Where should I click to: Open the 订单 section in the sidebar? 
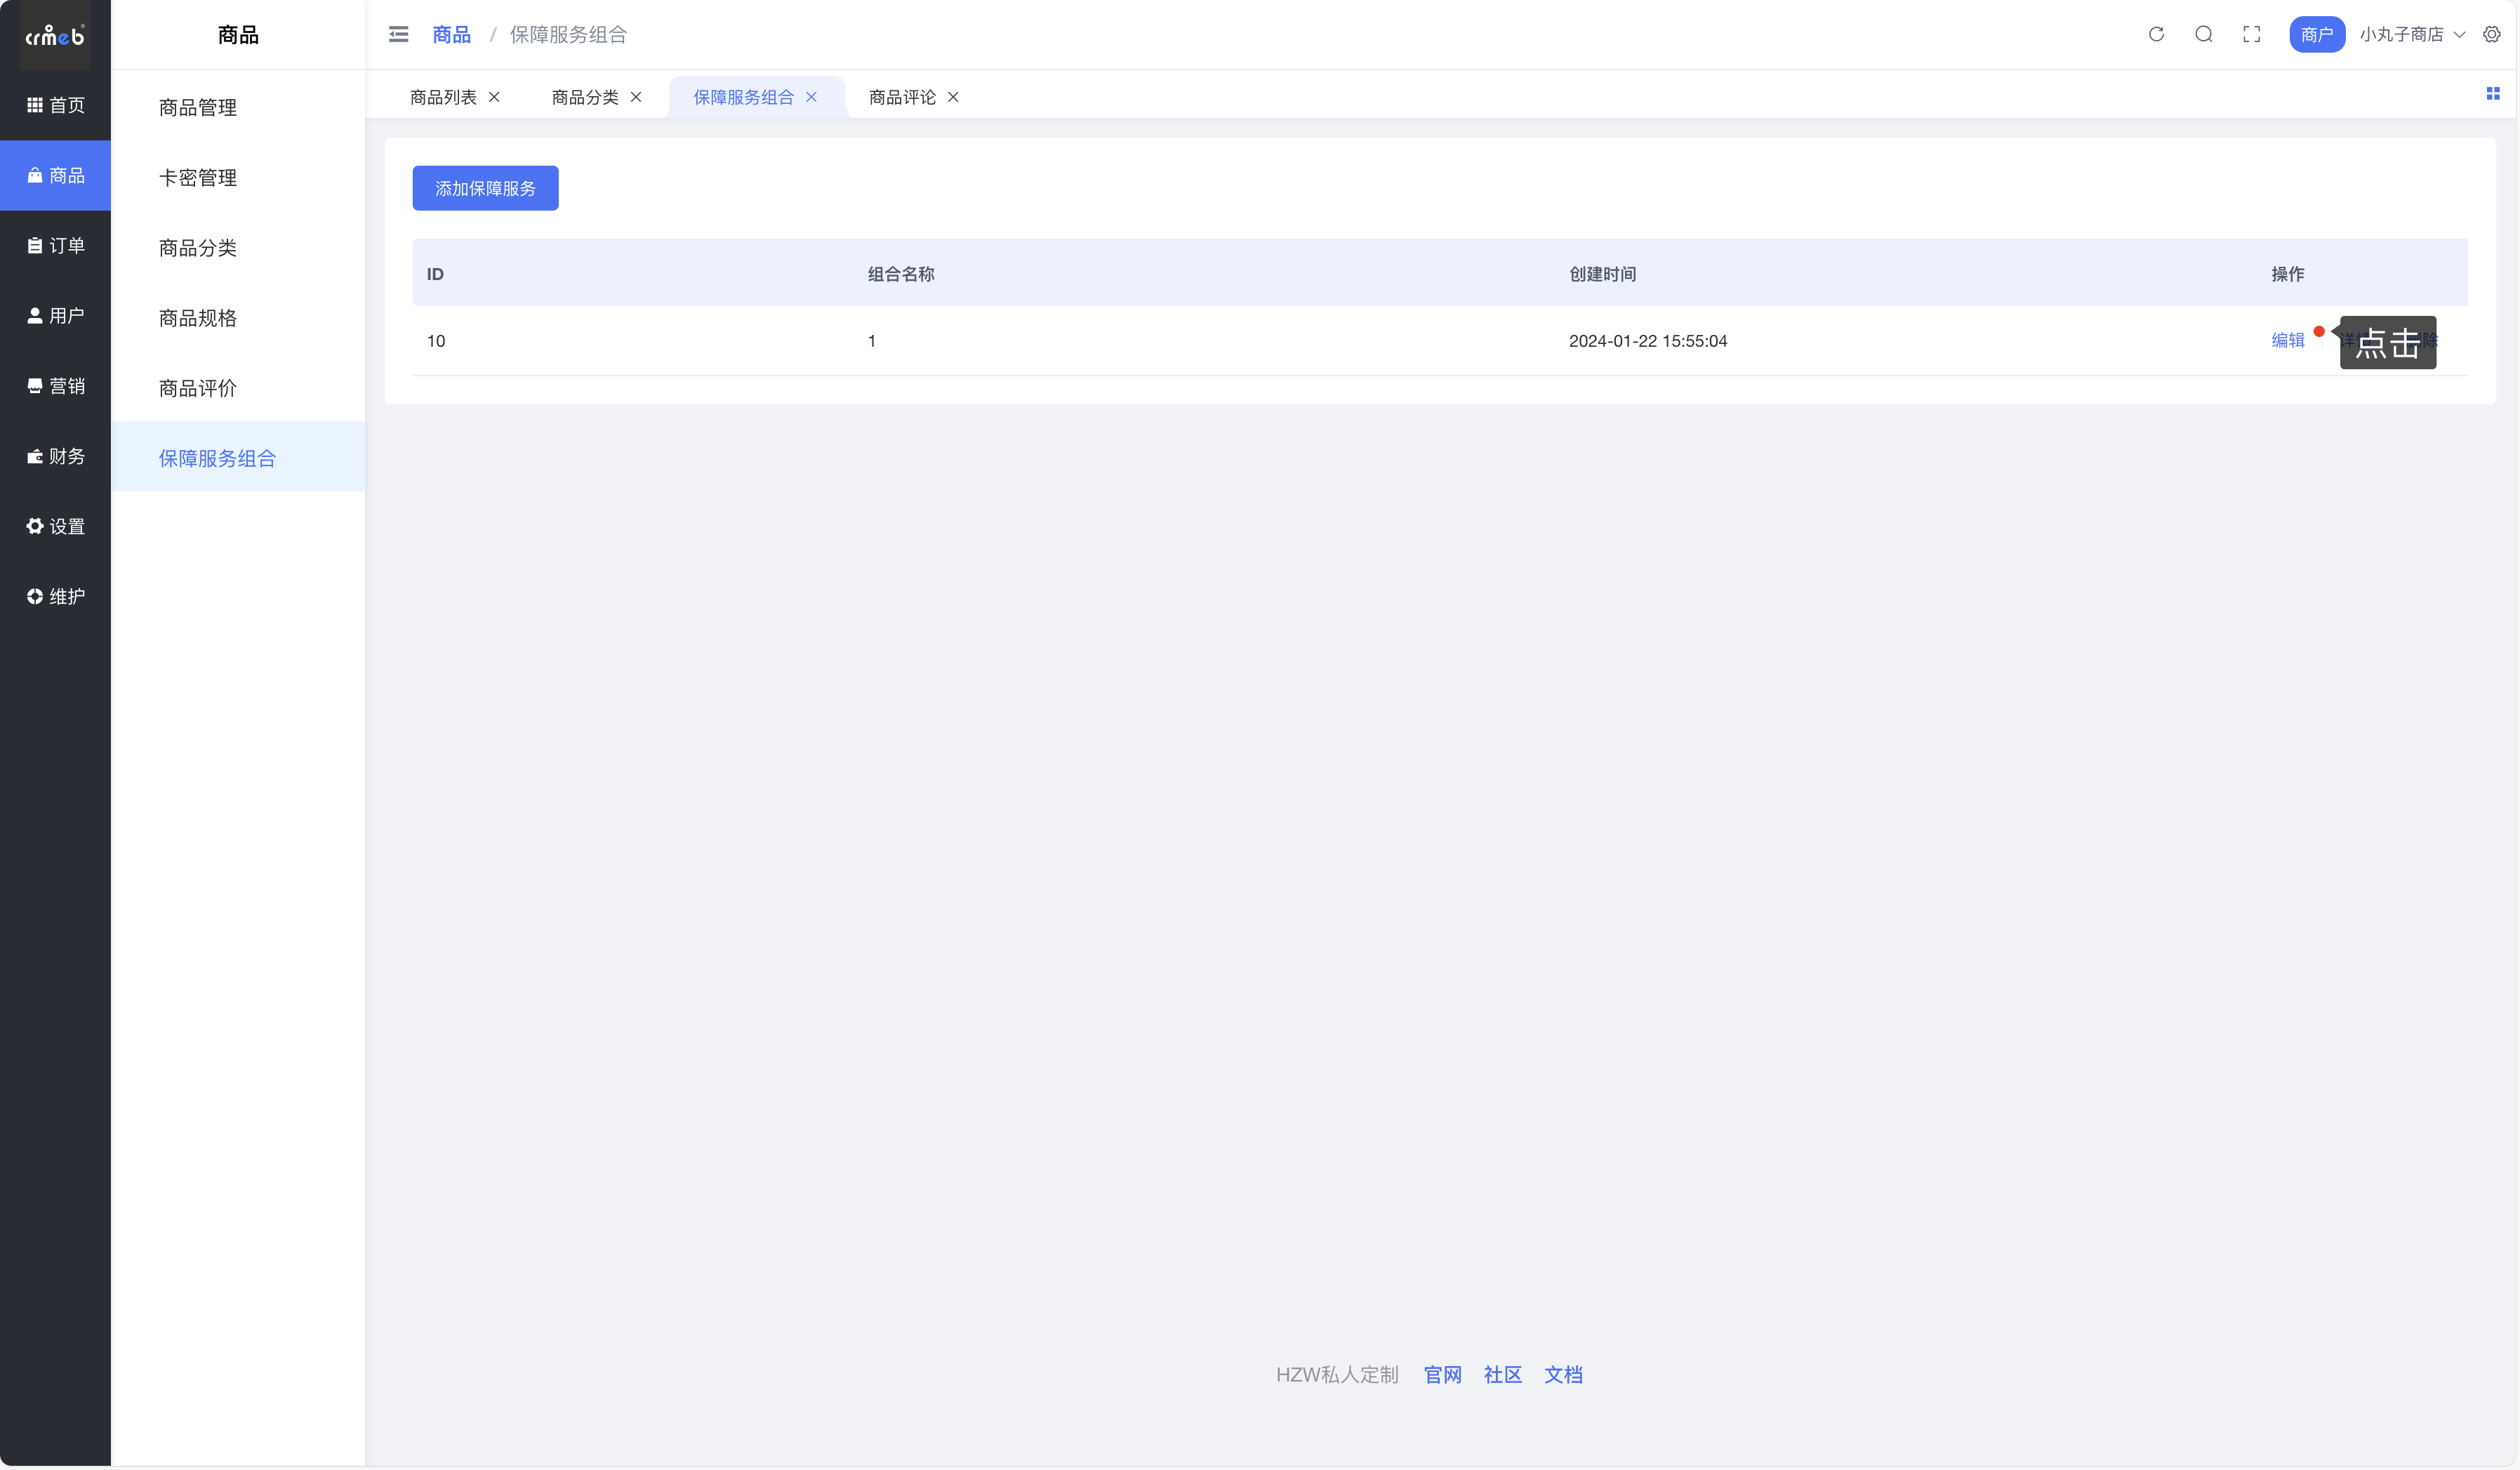[55, 245]
